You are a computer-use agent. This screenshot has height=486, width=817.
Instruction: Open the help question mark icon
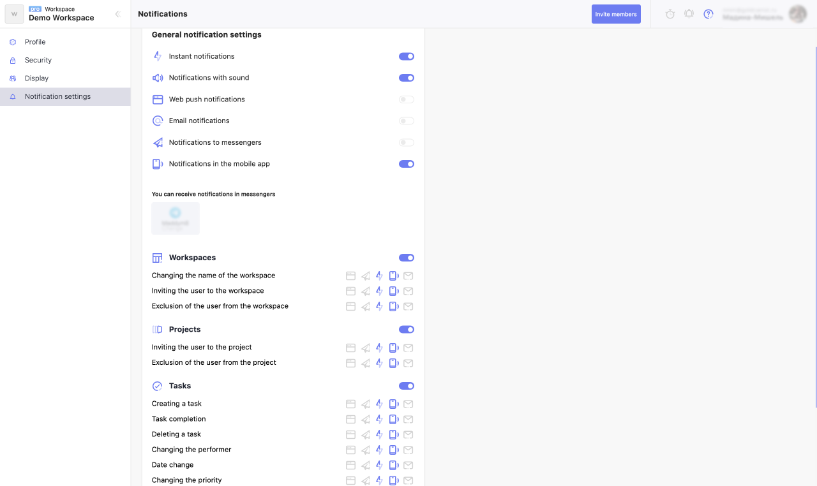pyautogui.click(x=708, y=14)
